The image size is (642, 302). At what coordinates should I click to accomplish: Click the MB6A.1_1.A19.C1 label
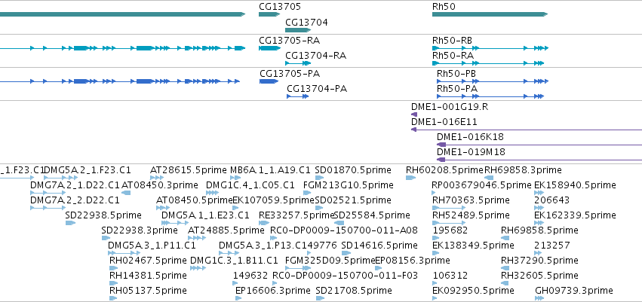(x=270, y=170)
